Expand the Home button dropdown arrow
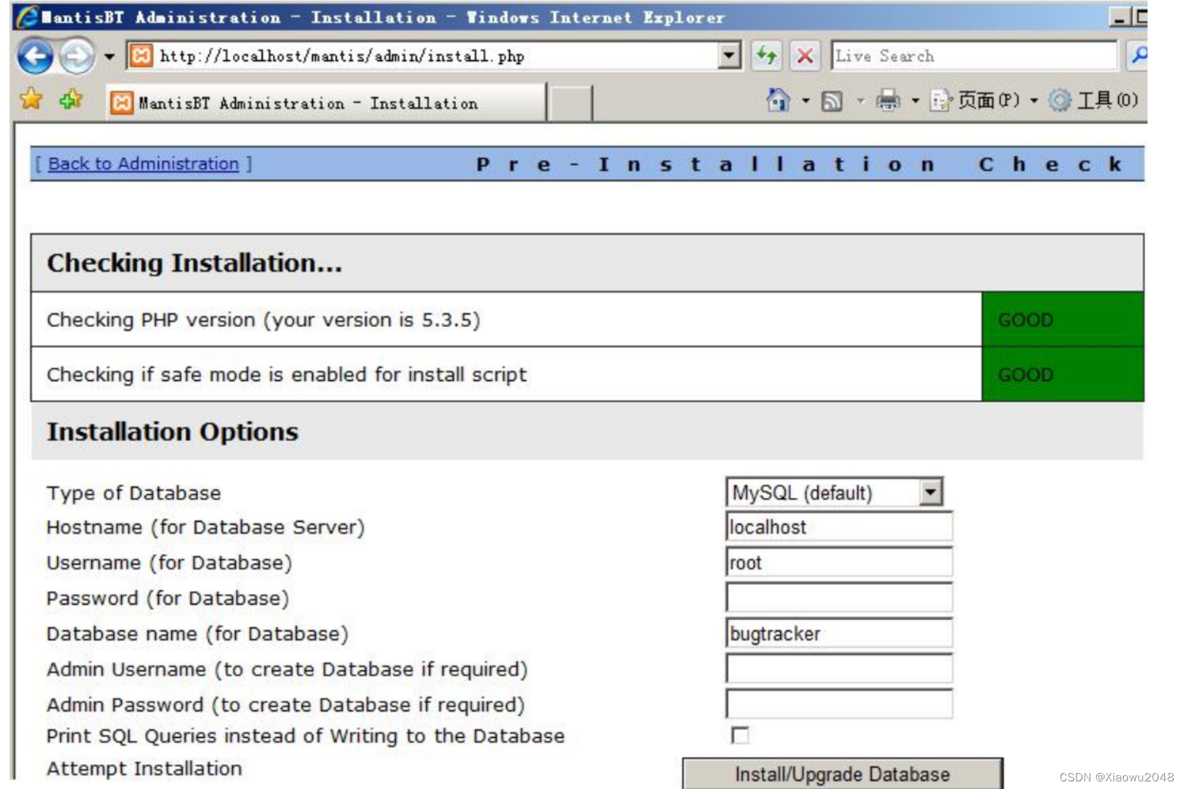This screenshot has height=789, width=1186. [805, 100]
